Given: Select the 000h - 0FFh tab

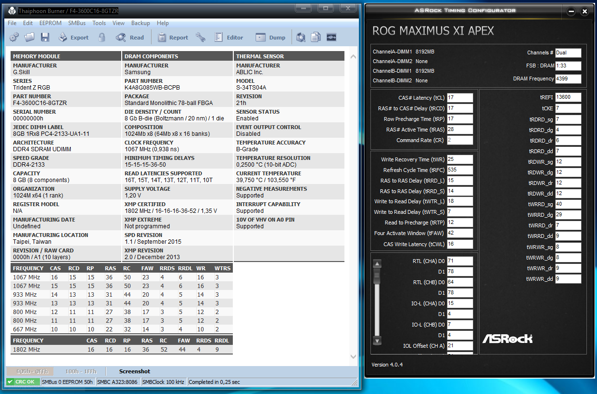Looking at the screenshot, I should click(x=30, y=371).
